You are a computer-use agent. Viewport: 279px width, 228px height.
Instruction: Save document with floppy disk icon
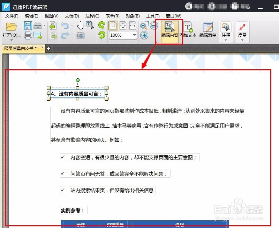tap(28, 26)
